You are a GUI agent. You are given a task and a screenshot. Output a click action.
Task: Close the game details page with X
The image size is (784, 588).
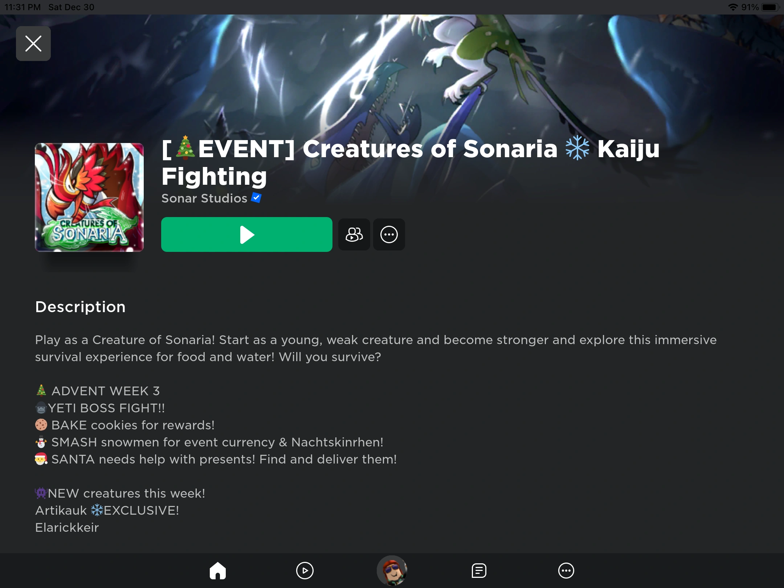tap(33, 44)
